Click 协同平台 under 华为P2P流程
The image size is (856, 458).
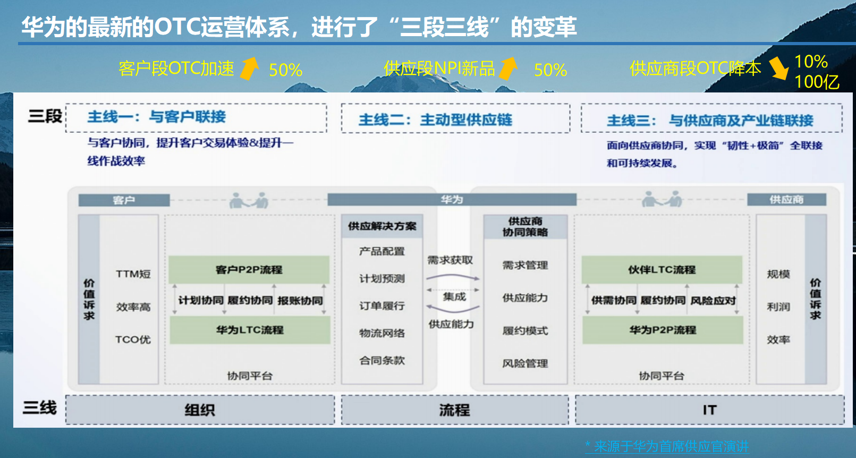coord(662,376)
